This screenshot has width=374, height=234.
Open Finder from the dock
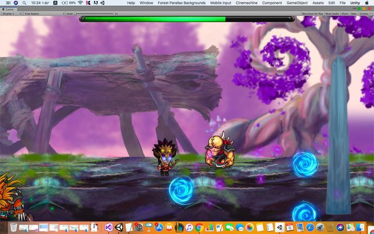click(361, 227)
